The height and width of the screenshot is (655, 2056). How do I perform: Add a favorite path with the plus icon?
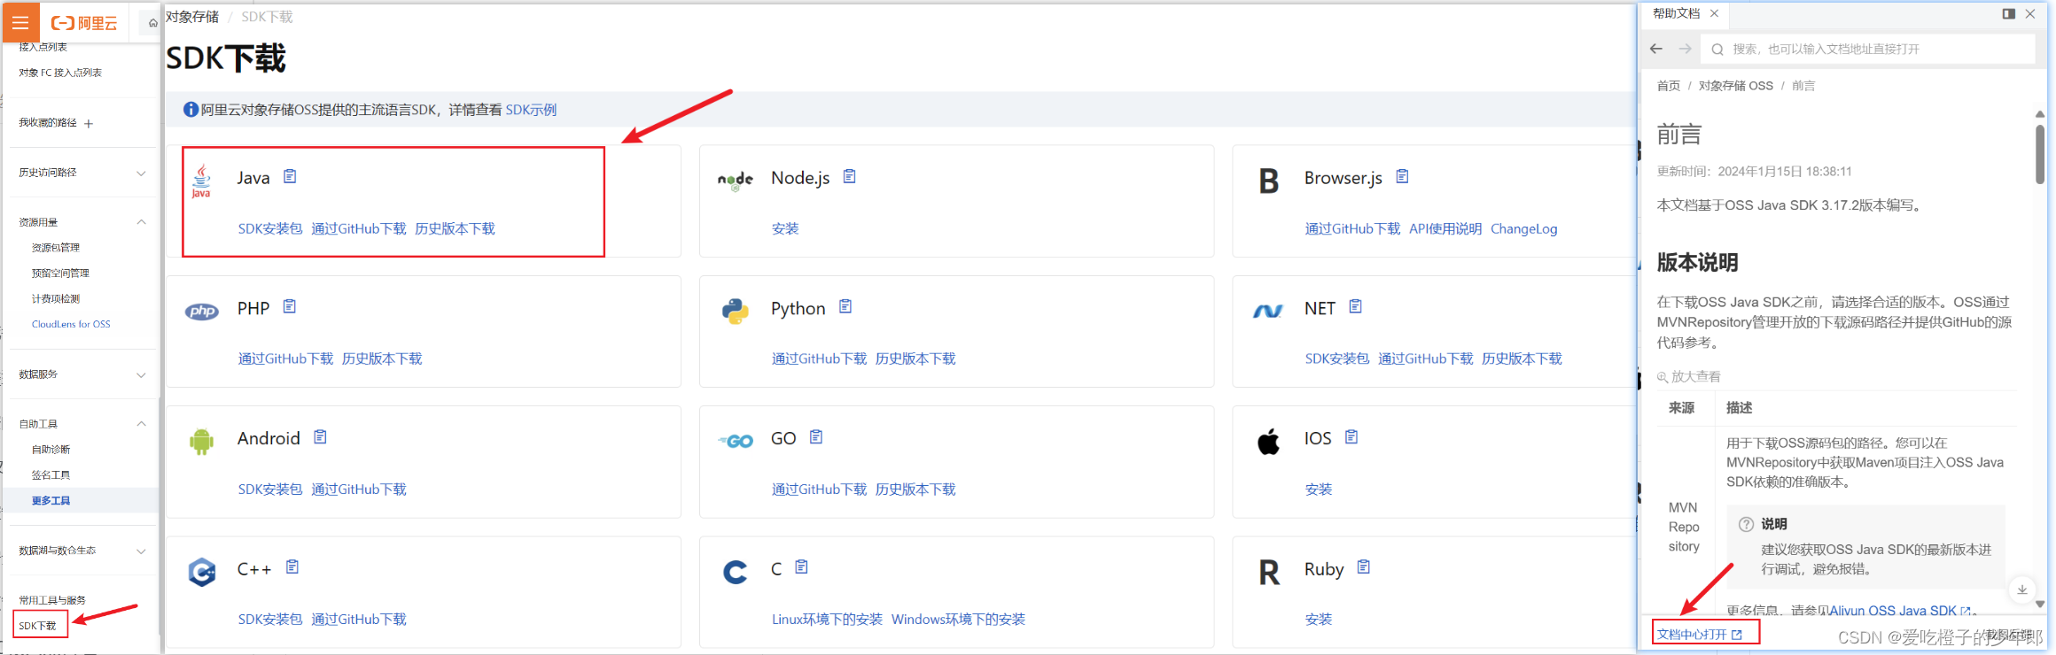pos(89,124)
